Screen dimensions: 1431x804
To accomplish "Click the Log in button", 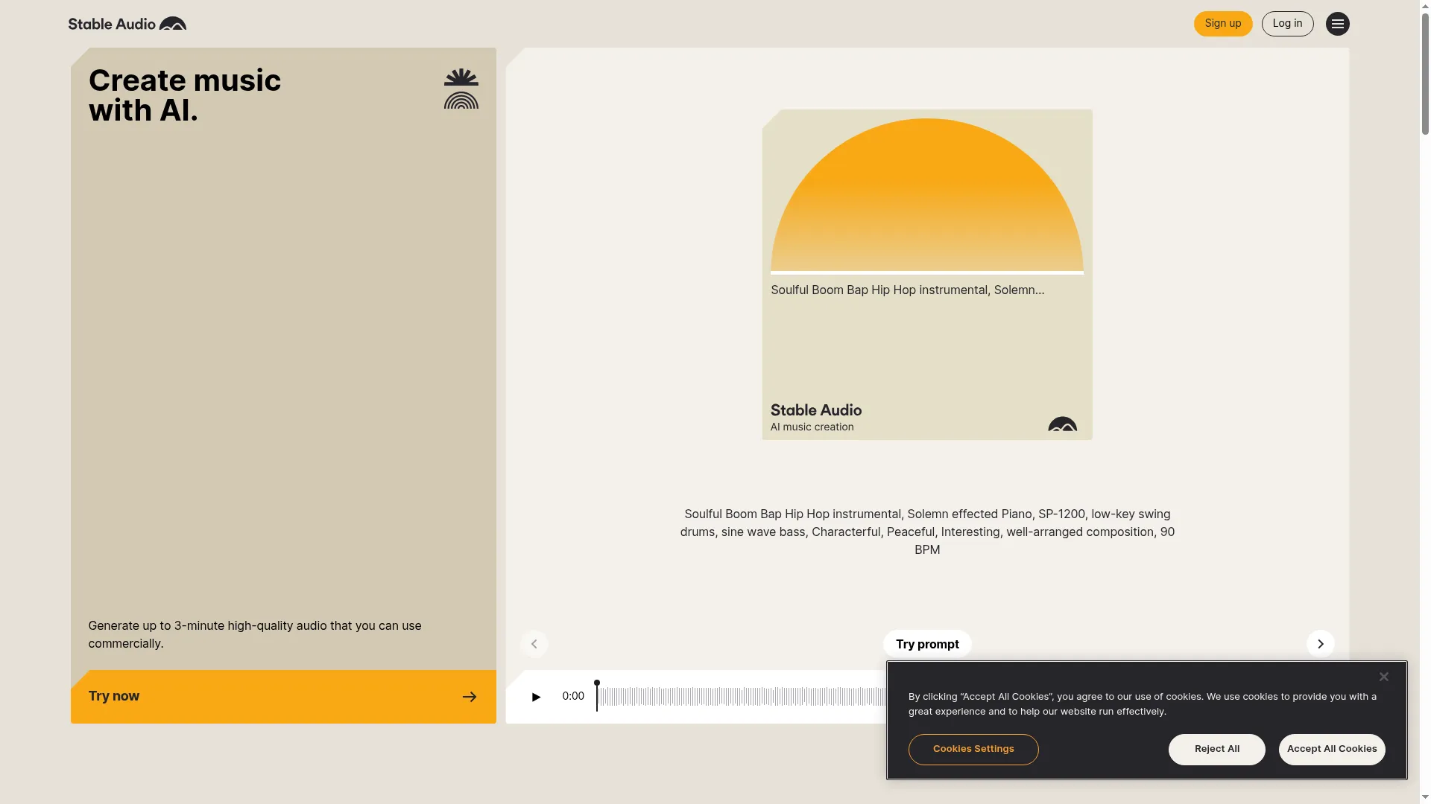I will tap(1287, 24).
